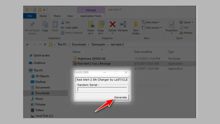This screenshot has width=220, height=124.
Task: Open the File menu
Action: pos(30,16)
